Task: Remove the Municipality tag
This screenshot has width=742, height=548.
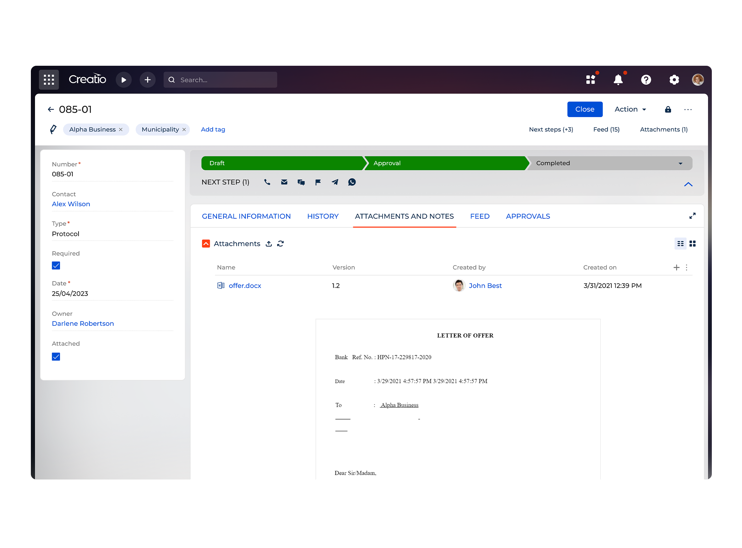Action: (x=184, y=129)
